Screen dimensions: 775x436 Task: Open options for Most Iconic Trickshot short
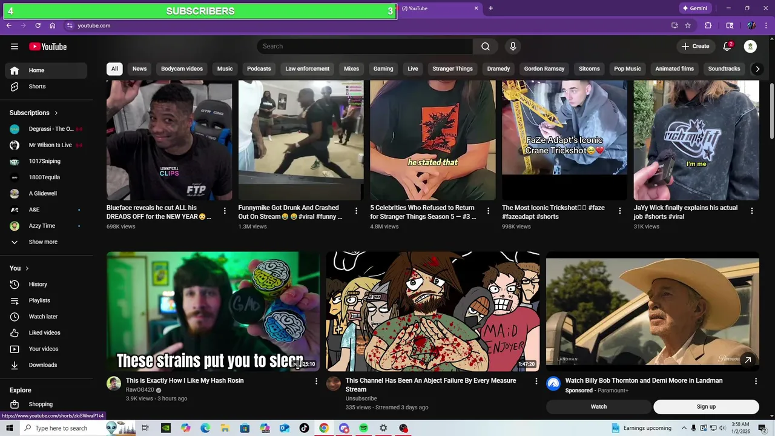(619, 211)
